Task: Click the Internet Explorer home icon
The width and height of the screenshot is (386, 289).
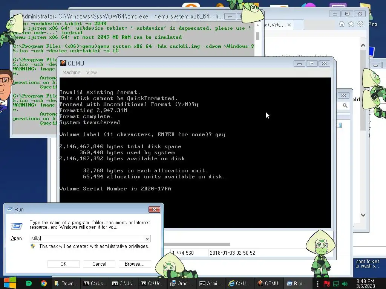Action: tap(342, 24)
